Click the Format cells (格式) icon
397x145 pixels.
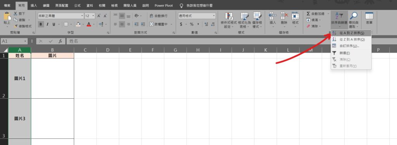[x=295, y=16]
